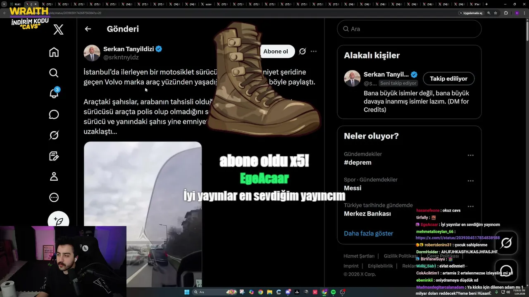Click Serkan Tanyildizi's verified badge on post

tap(159, 49)
